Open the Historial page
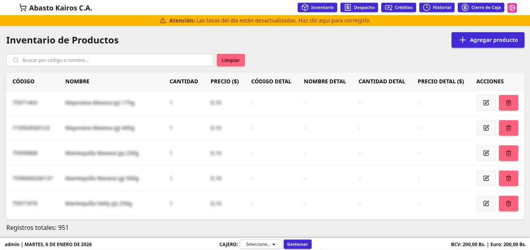 pos(437,8)
